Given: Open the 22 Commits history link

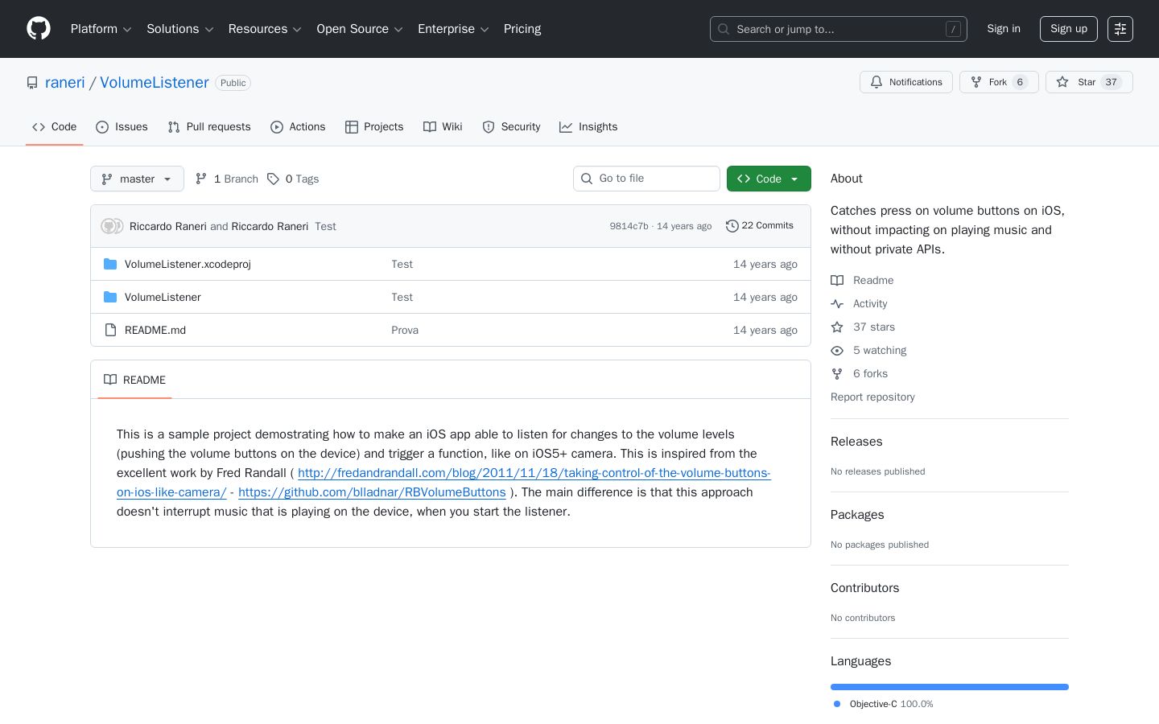Looking at the screenshot, I should pyautogui.click(x=760, y=226).
